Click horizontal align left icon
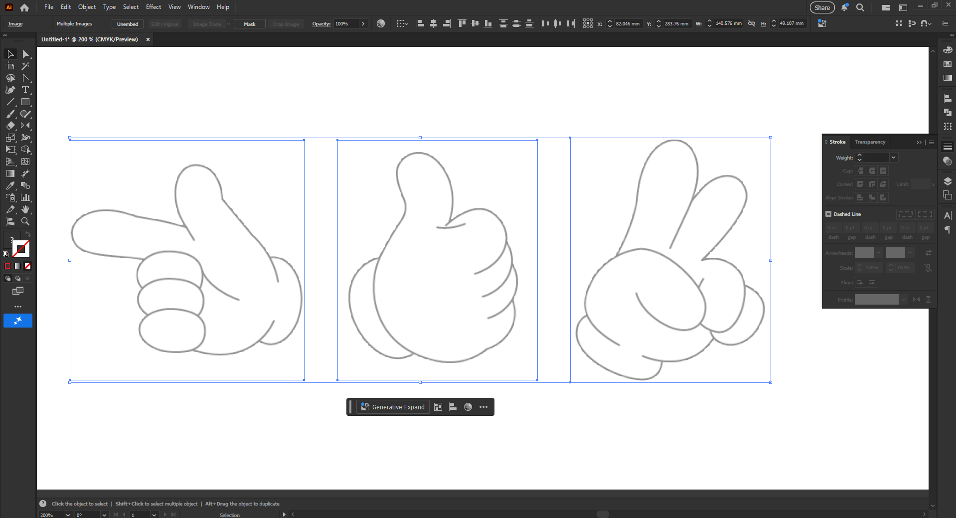The image size is (956, 518). click(x=420, y=23)
